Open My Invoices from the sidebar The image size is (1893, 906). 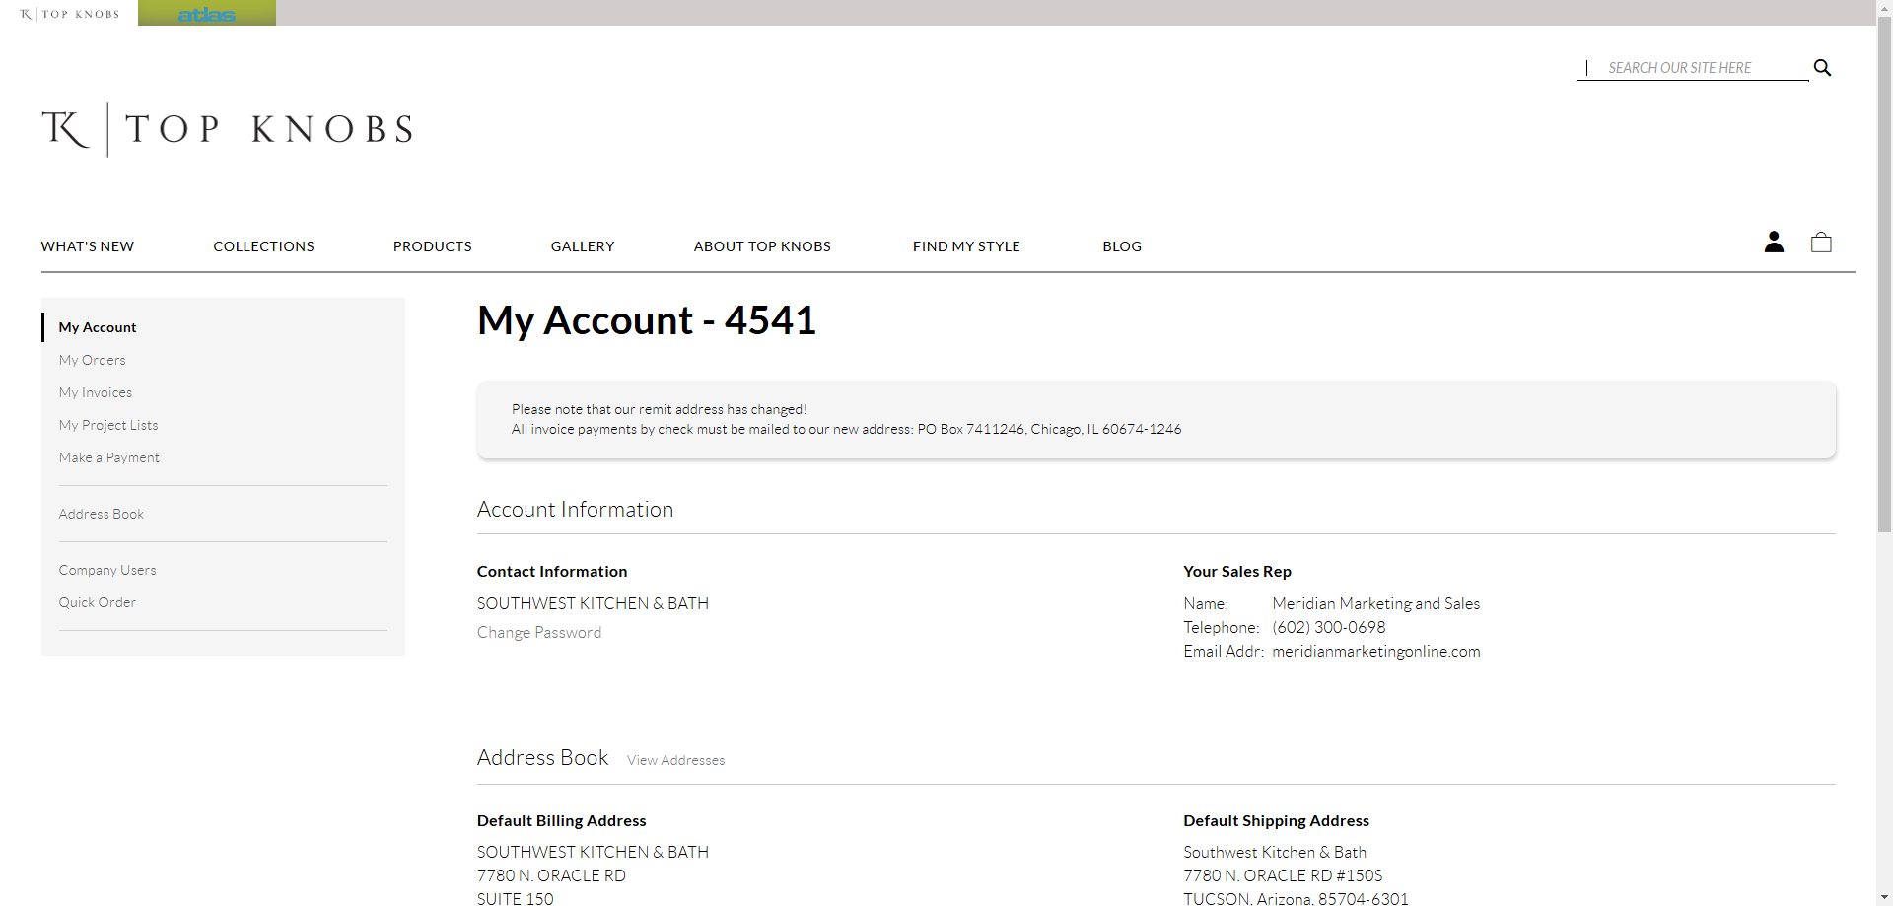click(96, 392)
